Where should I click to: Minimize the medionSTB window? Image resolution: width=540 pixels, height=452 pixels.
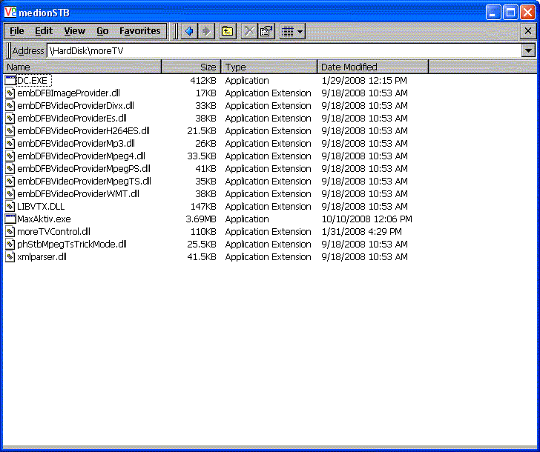coord(493,13)
